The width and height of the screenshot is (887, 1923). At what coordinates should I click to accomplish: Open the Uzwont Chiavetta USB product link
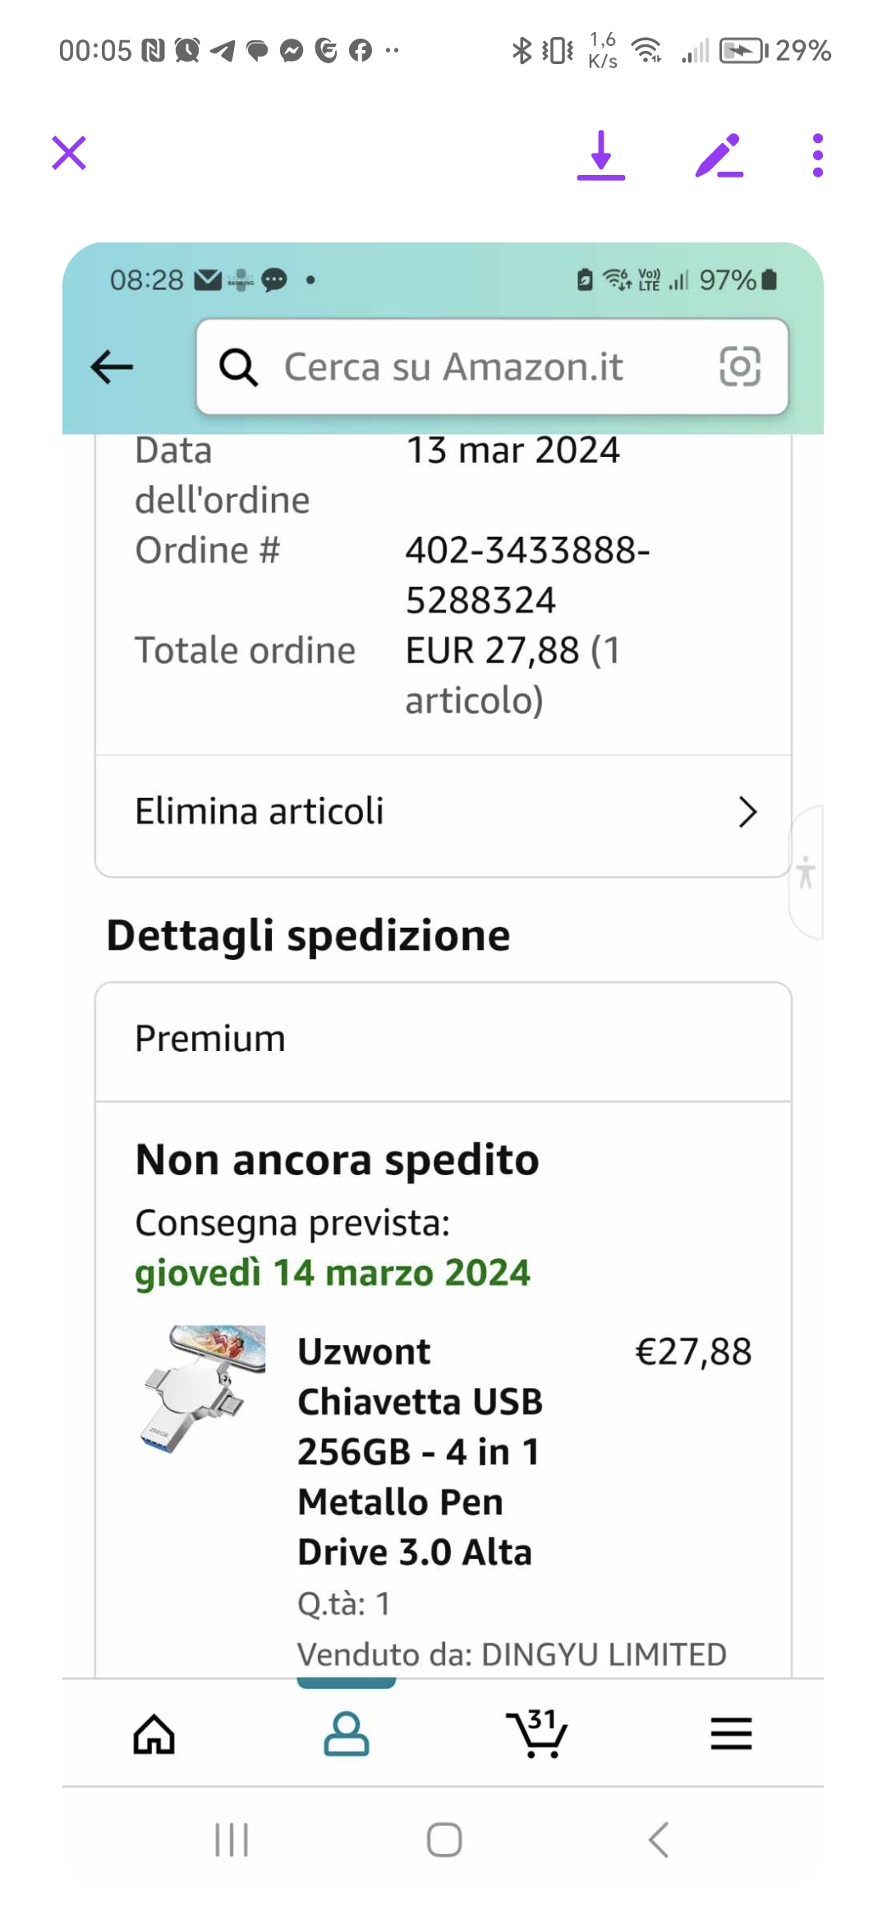420,1451
